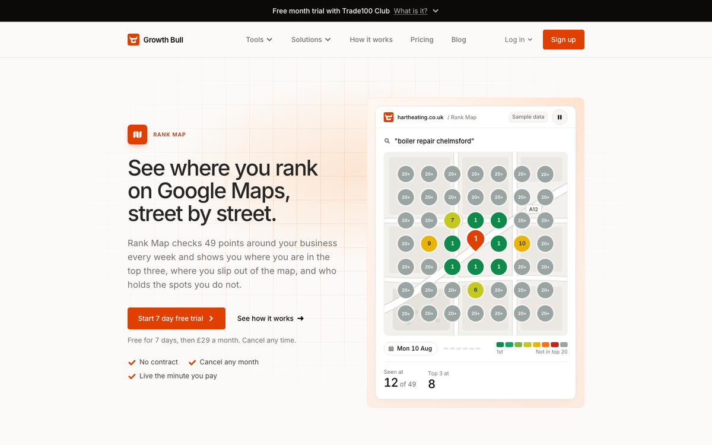This screenshot has height=445, width=712.
Task: Click the calendar icon in the date chip
Action: point(391,349)
